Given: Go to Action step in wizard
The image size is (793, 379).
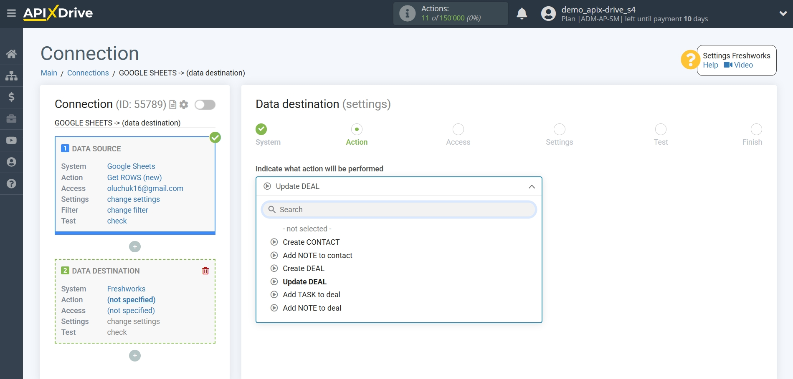Looking at the screenshot, I should [x=357, y=129].
